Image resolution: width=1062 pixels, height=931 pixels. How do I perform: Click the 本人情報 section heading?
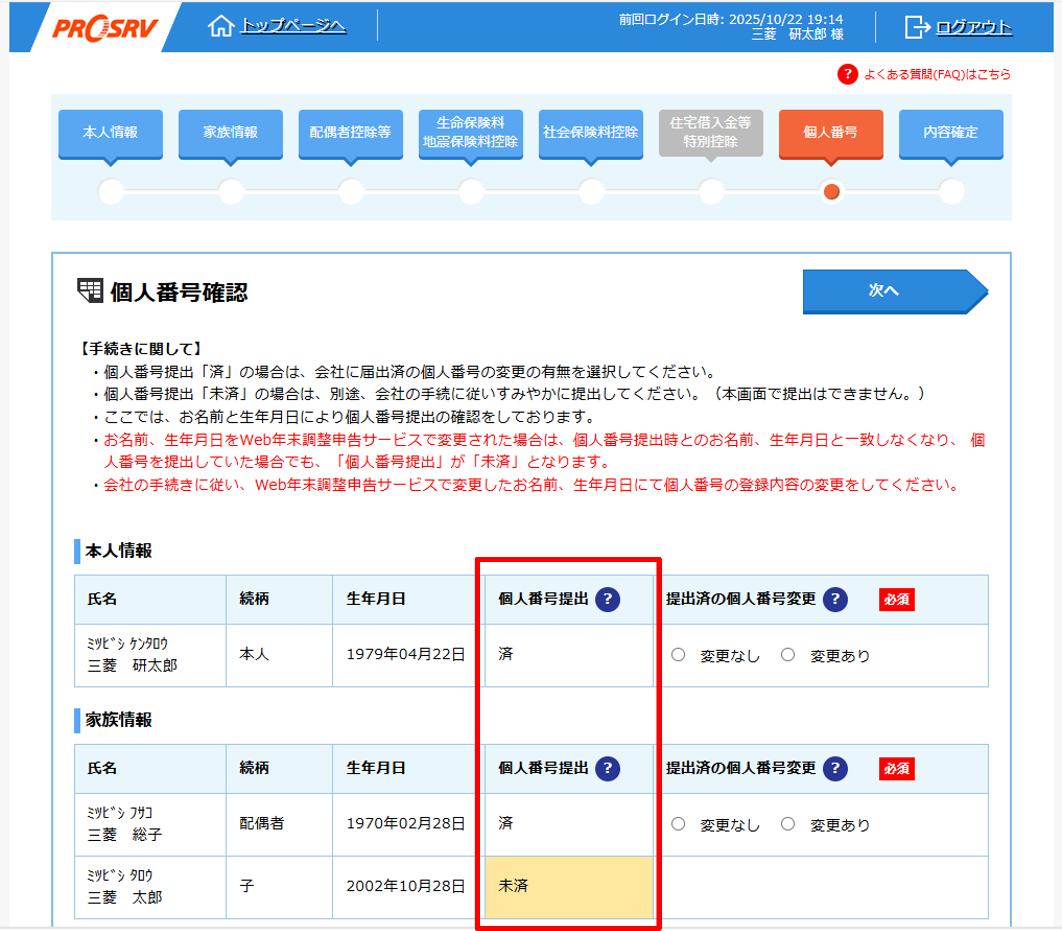pyautogui.click(x=118, y=551)
